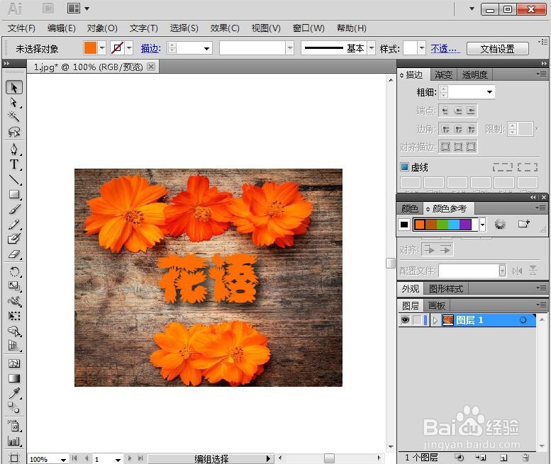Select the Eraser tool
The image size is (551, 464).
point(14,254)
